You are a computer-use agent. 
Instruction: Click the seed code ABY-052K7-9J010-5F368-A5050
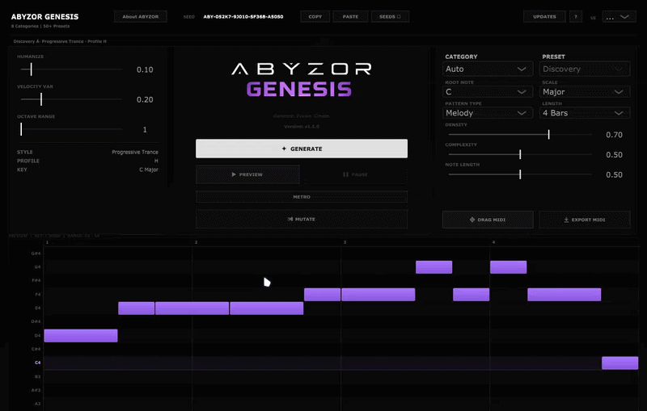pyautogui.click(x=243, y=17)
